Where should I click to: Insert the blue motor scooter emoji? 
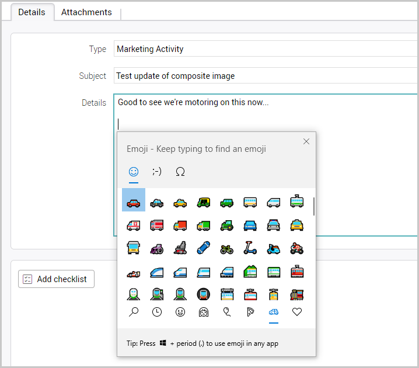point(273,249)
